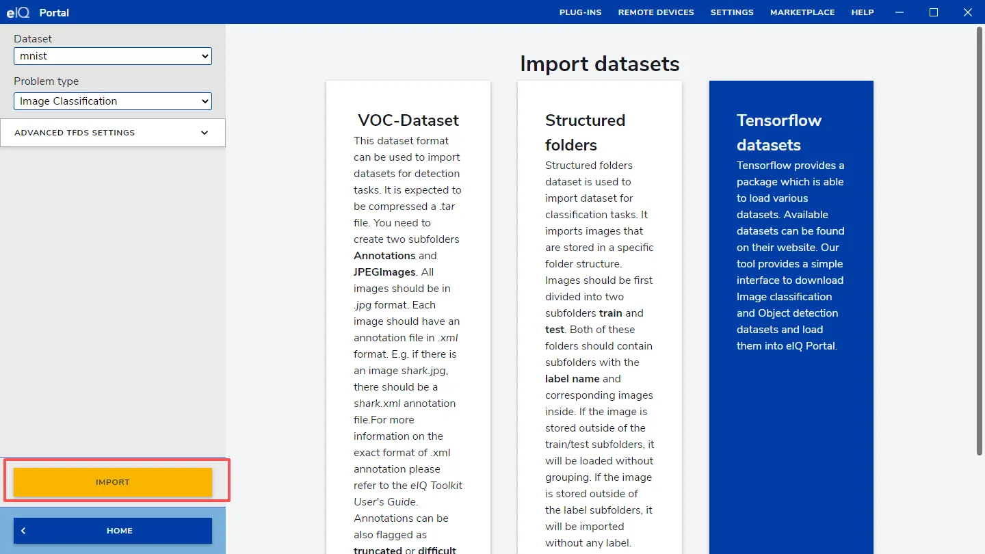The width and height of the screenshot is (985, 554).
Task: Return to HOME using the blue button
Action: tap(113, 531)
